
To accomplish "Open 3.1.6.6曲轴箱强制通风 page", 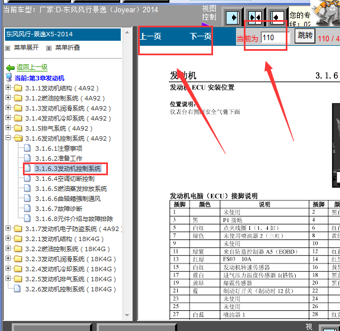I will [68, 199].
